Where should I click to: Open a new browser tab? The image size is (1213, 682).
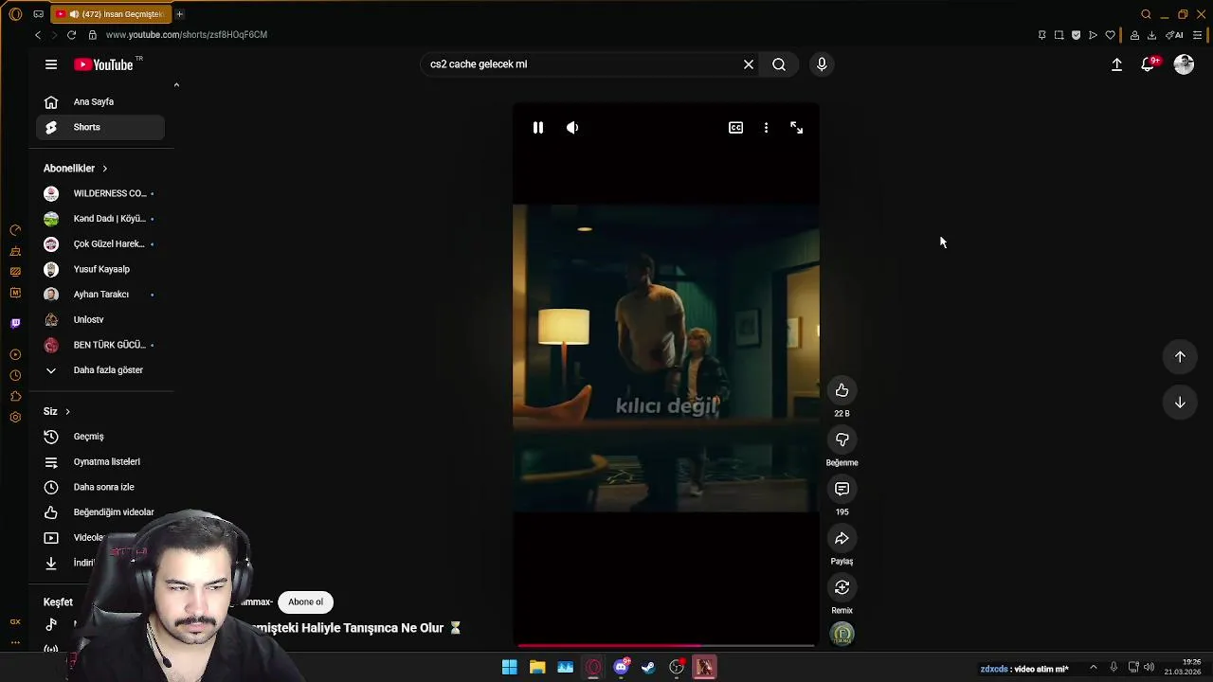[179, 14]
